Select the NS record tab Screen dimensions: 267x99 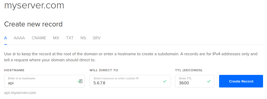pyautogui.click(x=83, y=38)
